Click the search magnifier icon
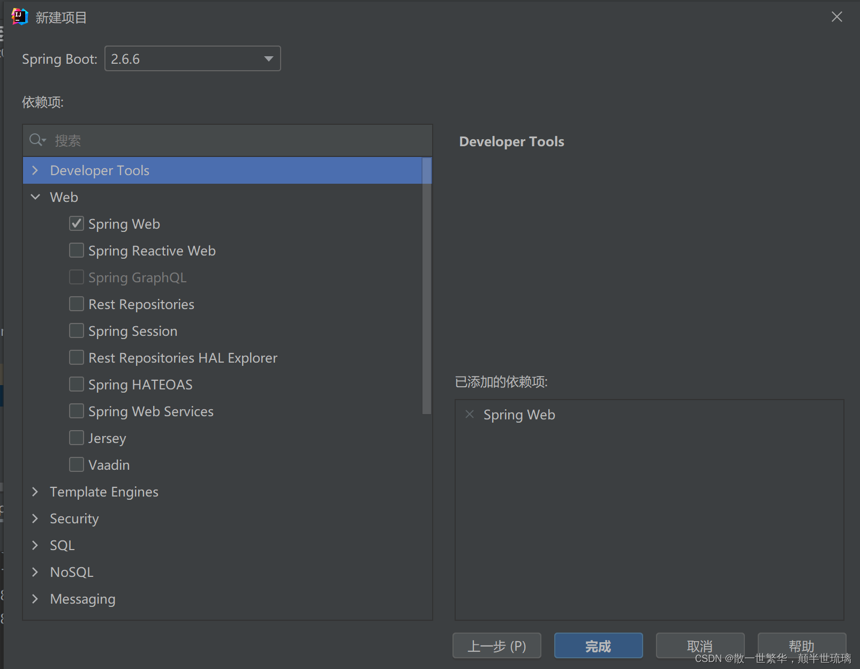The width and height of the screenshot is (860, 669). pyautogui.click(x=37, y=140)
